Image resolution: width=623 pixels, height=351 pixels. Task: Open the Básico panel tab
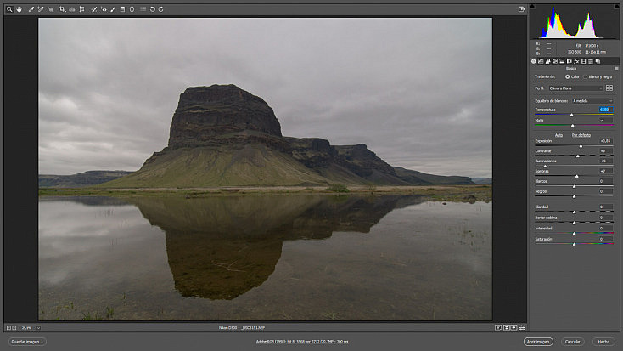tap(534, 61)
